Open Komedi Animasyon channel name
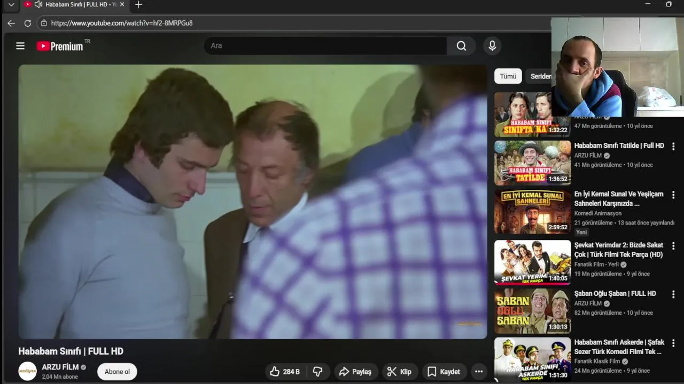Screen dimensions: 684x384 coord(598,213)
